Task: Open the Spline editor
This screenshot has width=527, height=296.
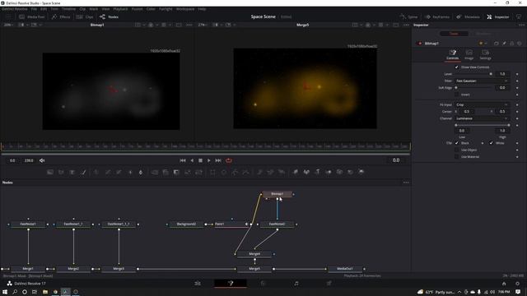Action: point(408,16)
